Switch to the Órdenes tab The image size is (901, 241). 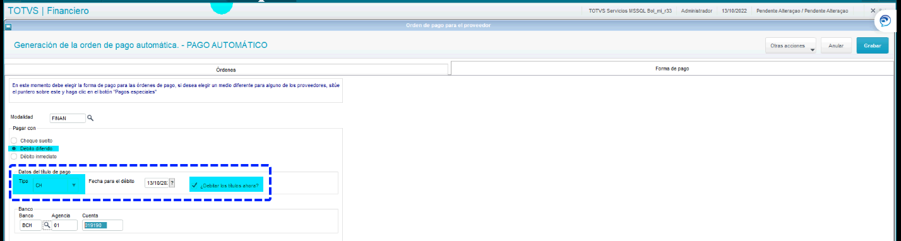pos(227,69)
